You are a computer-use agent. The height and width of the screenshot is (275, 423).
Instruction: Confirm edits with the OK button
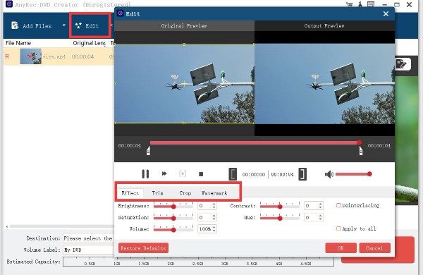pos(341,248)
